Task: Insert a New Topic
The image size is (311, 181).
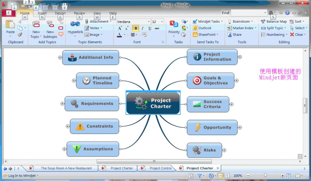Action: click(36, 30)
